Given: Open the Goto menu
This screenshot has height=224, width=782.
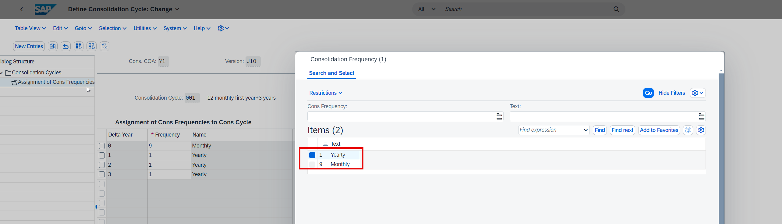Looking at the screenshot, I should pos(83,28).
